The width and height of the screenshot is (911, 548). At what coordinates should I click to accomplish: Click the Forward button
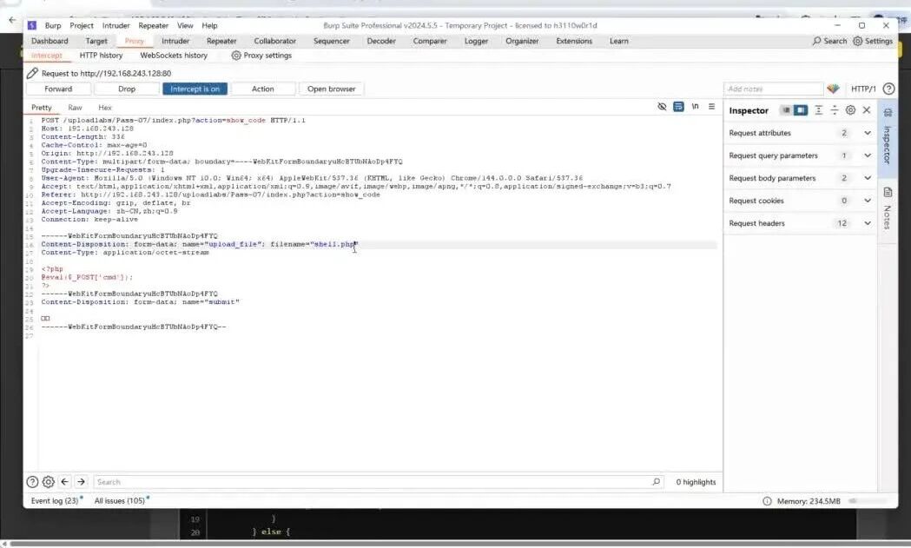pos(58,89)
